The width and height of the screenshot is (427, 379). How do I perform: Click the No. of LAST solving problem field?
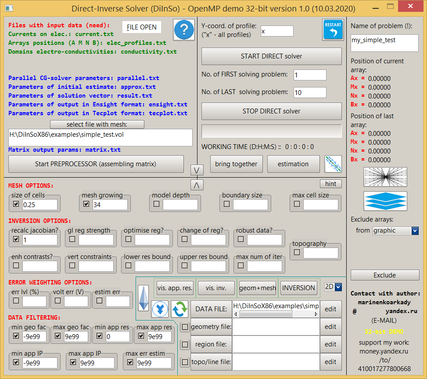(x=310, y=92)
